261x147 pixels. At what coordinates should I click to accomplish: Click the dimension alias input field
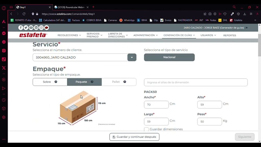coord(196,82)
